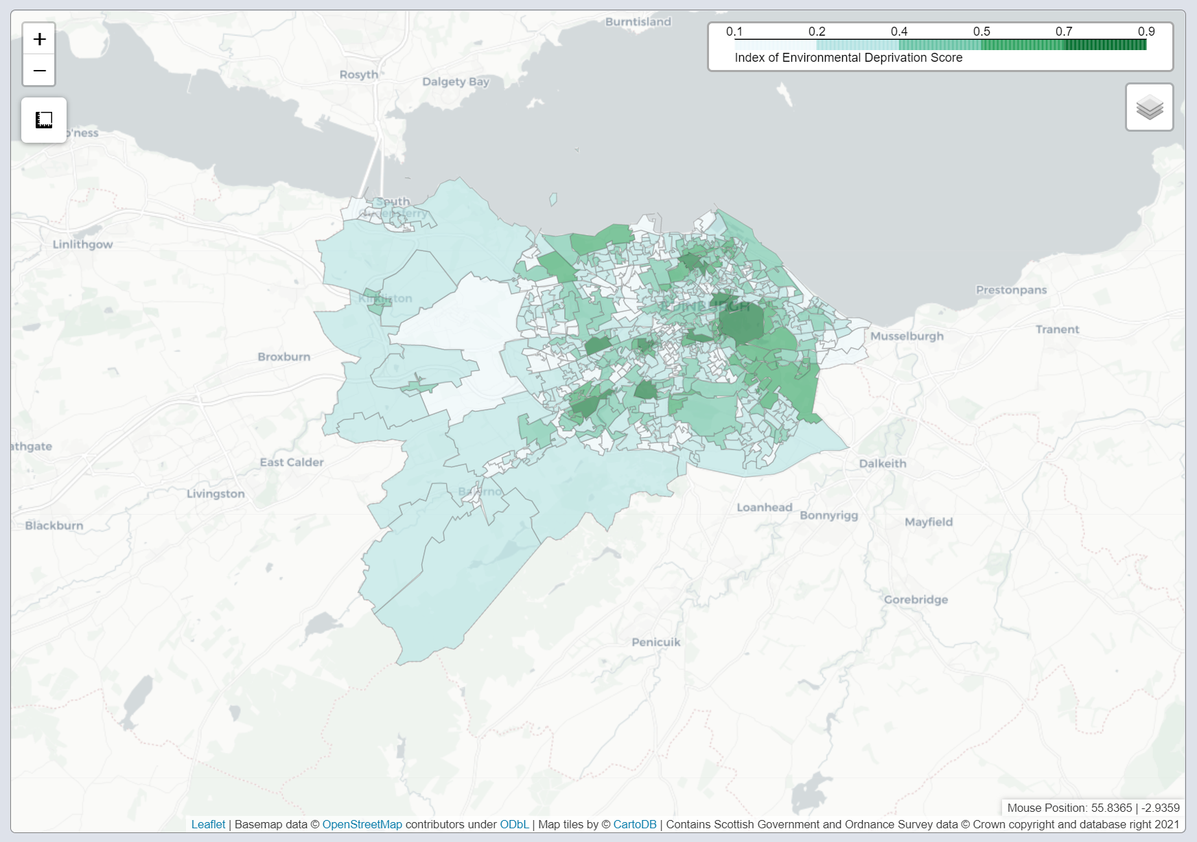Visit the CartoDB link
The height and width of the screenshot is (842, 1197).
[634, 824]
